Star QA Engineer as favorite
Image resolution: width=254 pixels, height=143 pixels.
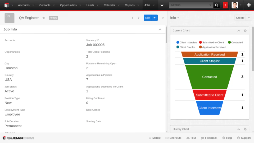44,18
